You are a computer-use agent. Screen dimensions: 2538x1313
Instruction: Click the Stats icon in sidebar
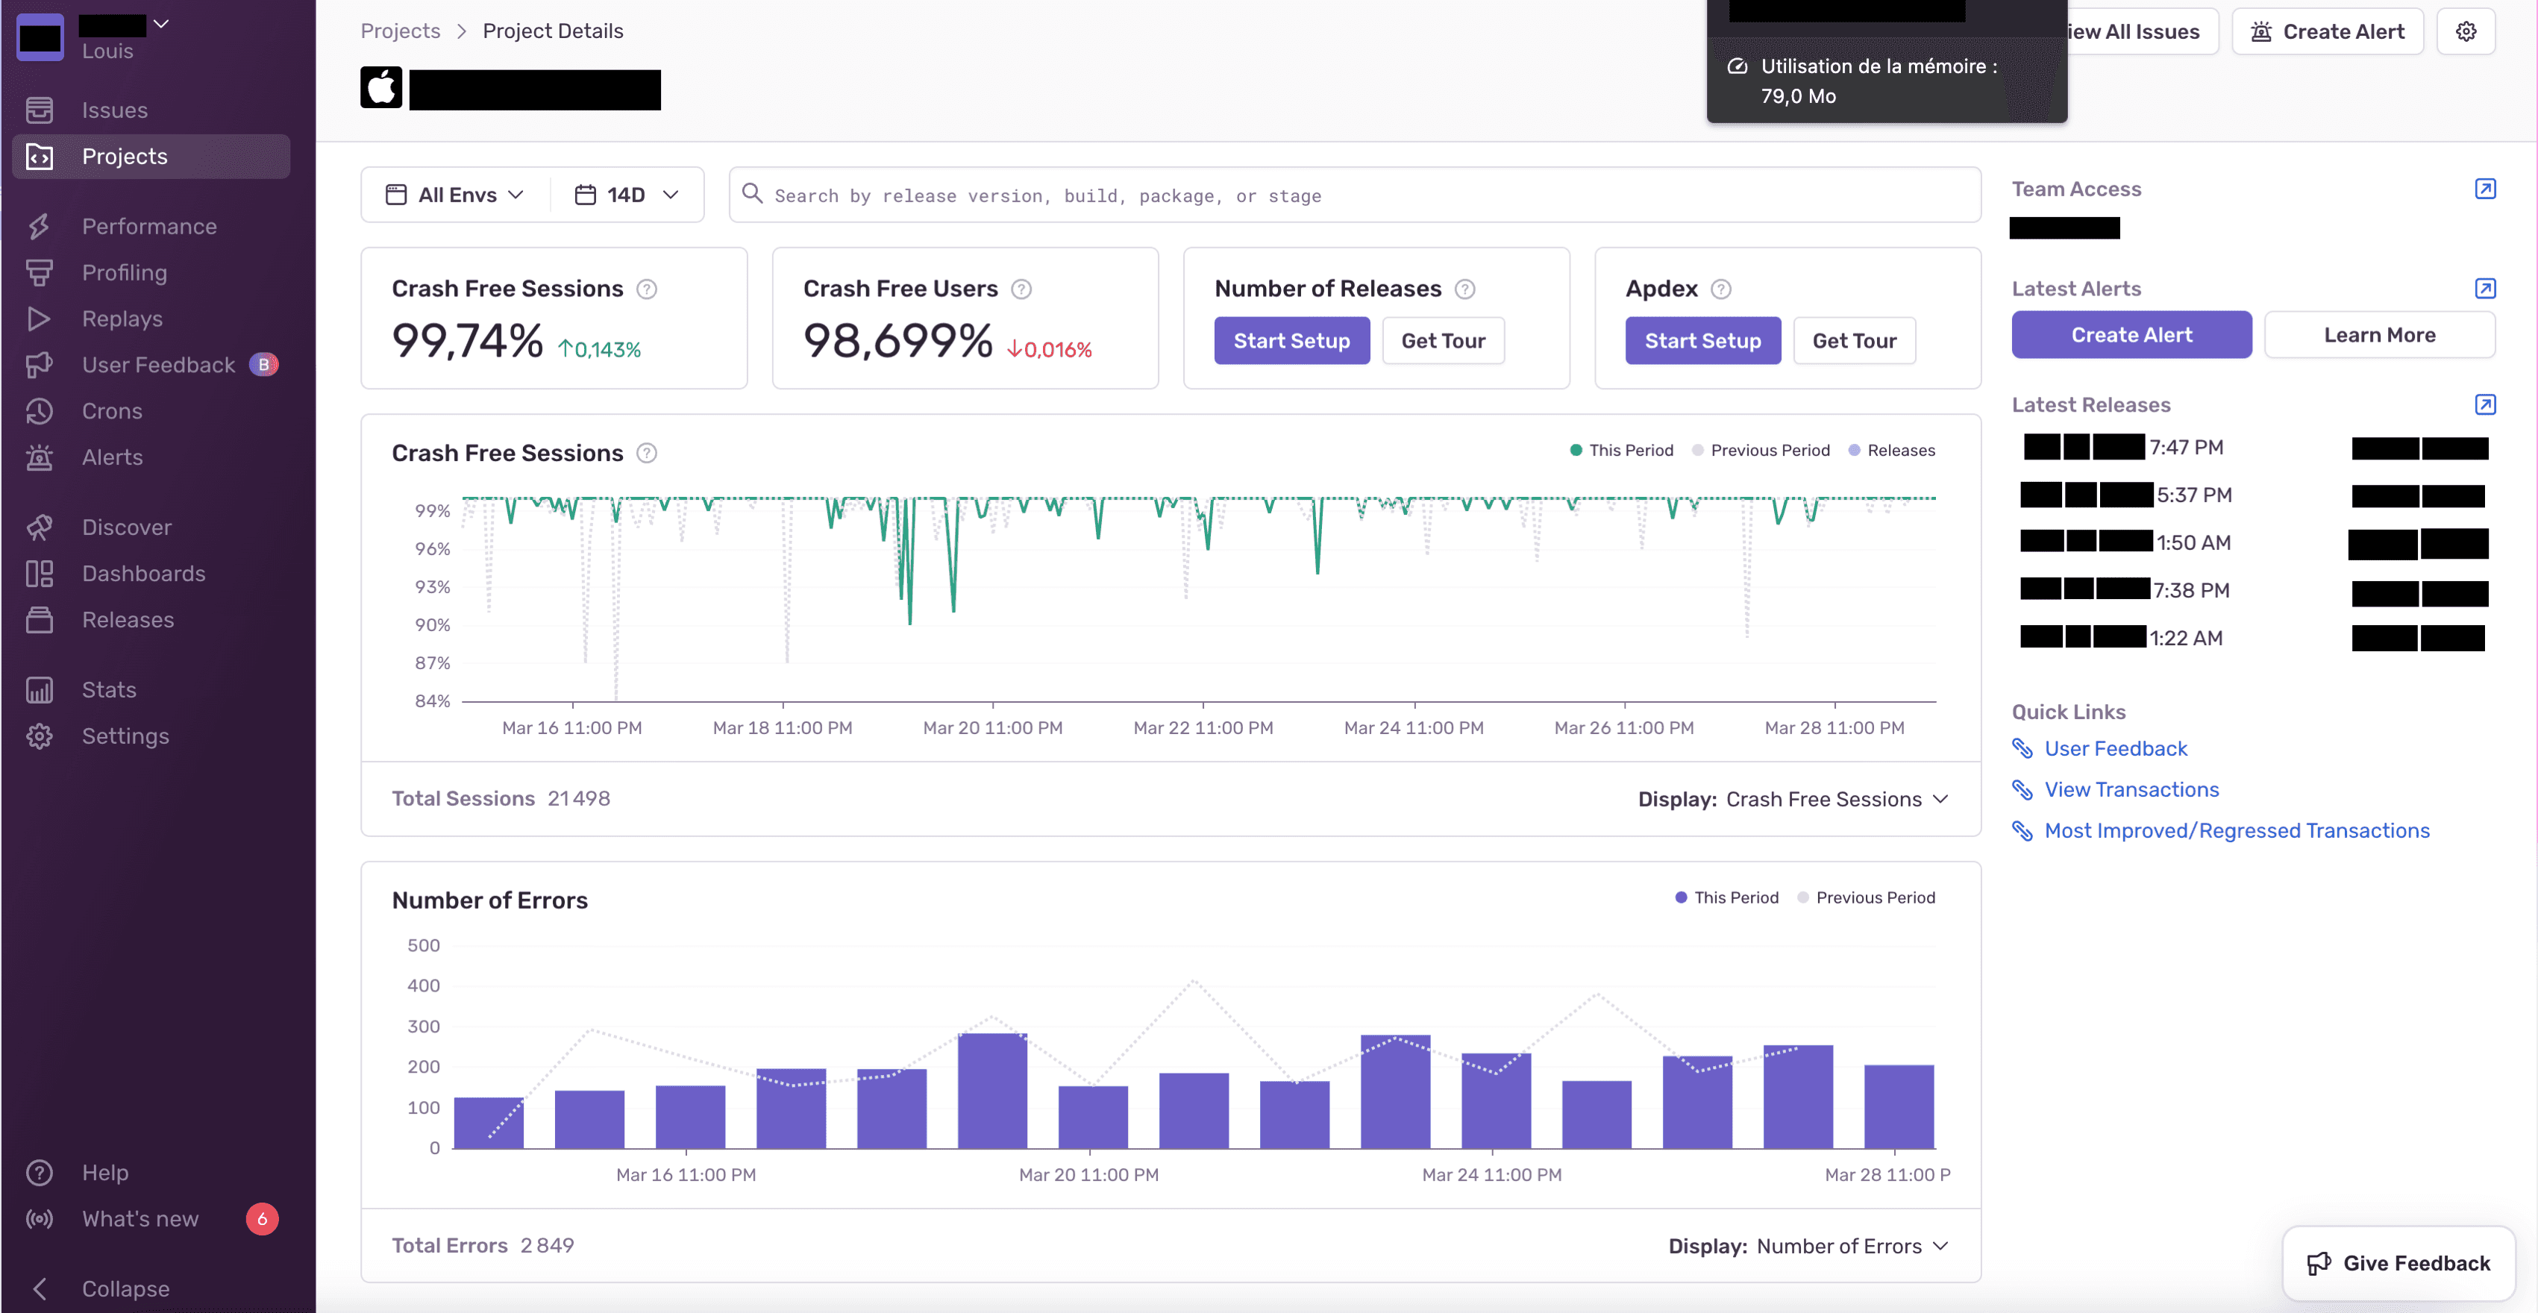point(40,689)
